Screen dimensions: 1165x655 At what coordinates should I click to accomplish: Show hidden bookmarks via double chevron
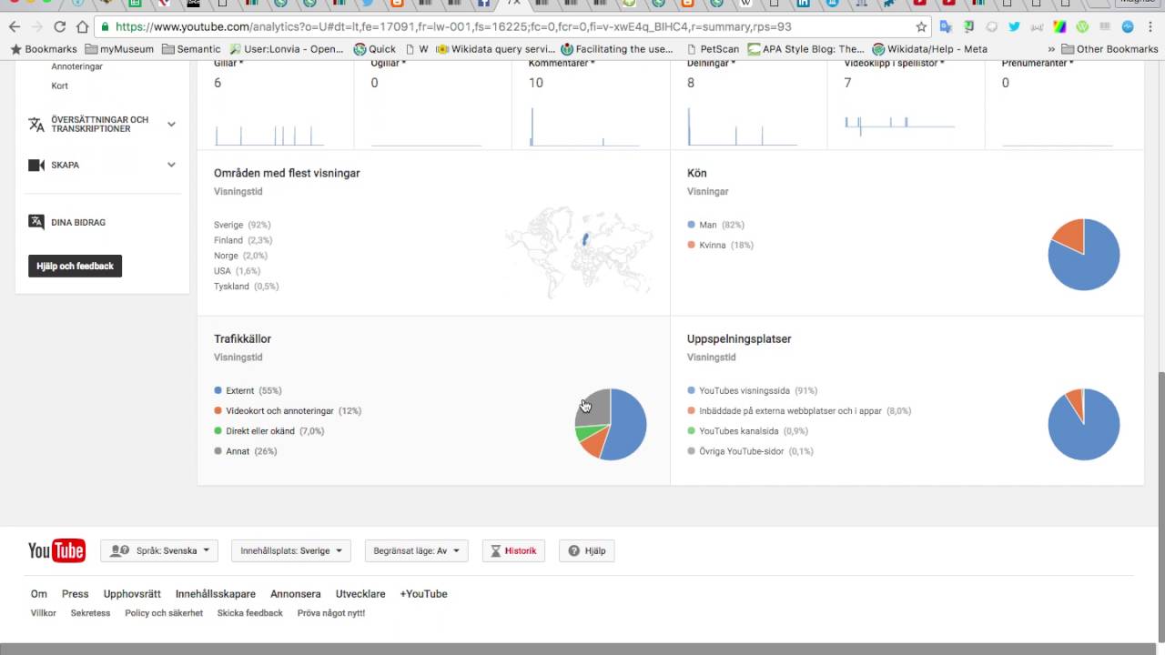(1052, 49)
